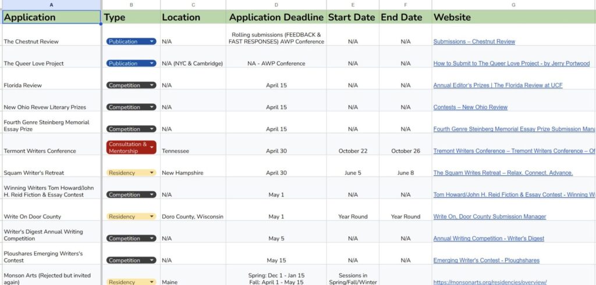This screenshot has height=285, width=596.
Task: Open Residency dropdown for Squam Writer's Retreat
Action: coord(131,173)
